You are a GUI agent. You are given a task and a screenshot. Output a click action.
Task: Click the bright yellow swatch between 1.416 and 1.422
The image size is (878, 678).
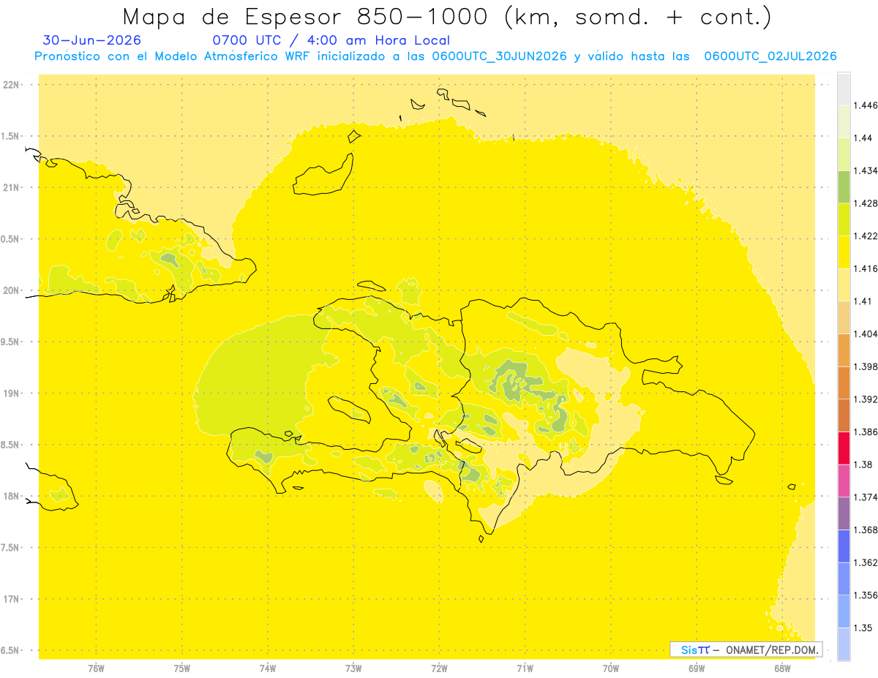coord(844,252)
